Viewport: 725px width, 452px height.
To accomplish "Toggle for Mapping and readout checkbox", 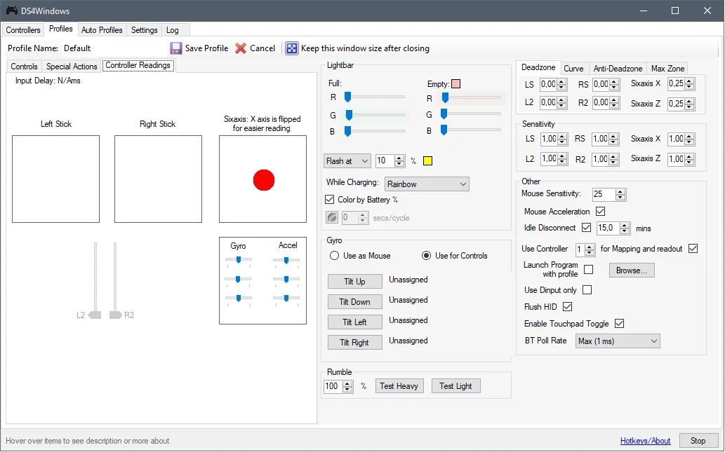I will tap(693, 248).
